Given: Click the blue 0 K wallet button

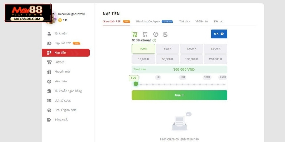Looking at the screenshot, I should click(x=219, y=34).
